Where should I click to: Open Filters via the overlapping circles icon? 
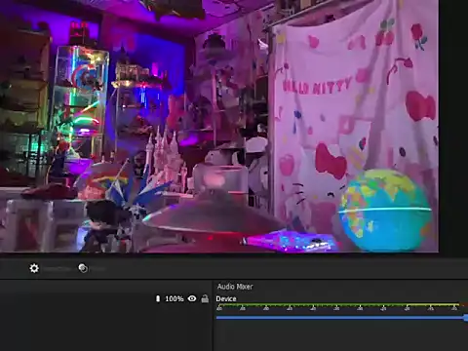coord(83,268)
